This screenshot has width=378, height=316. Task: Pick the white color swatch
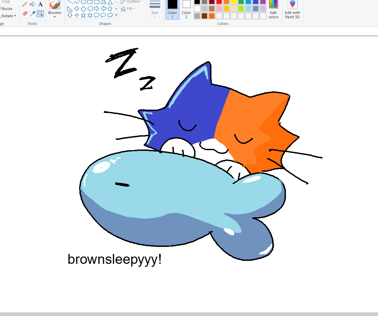click(197, 9)
